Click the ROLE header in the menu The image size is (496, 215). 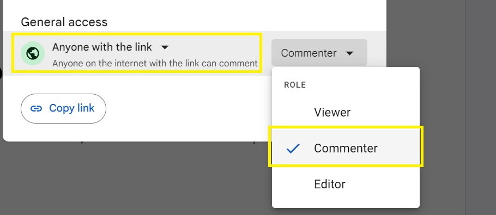[x=295, y=85]
